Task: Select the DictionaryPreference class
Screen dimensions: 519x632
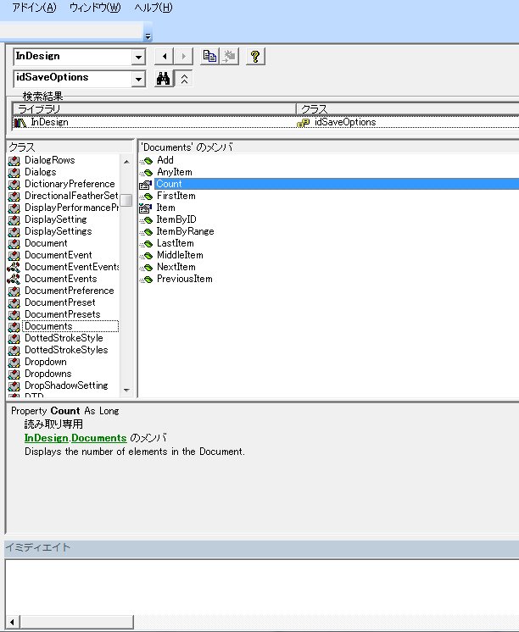Action: click(x=70, y=184)
